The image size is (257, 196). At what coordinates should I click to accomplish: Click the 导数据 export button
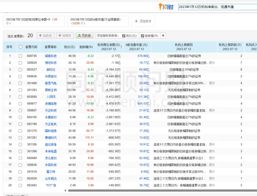85,35
